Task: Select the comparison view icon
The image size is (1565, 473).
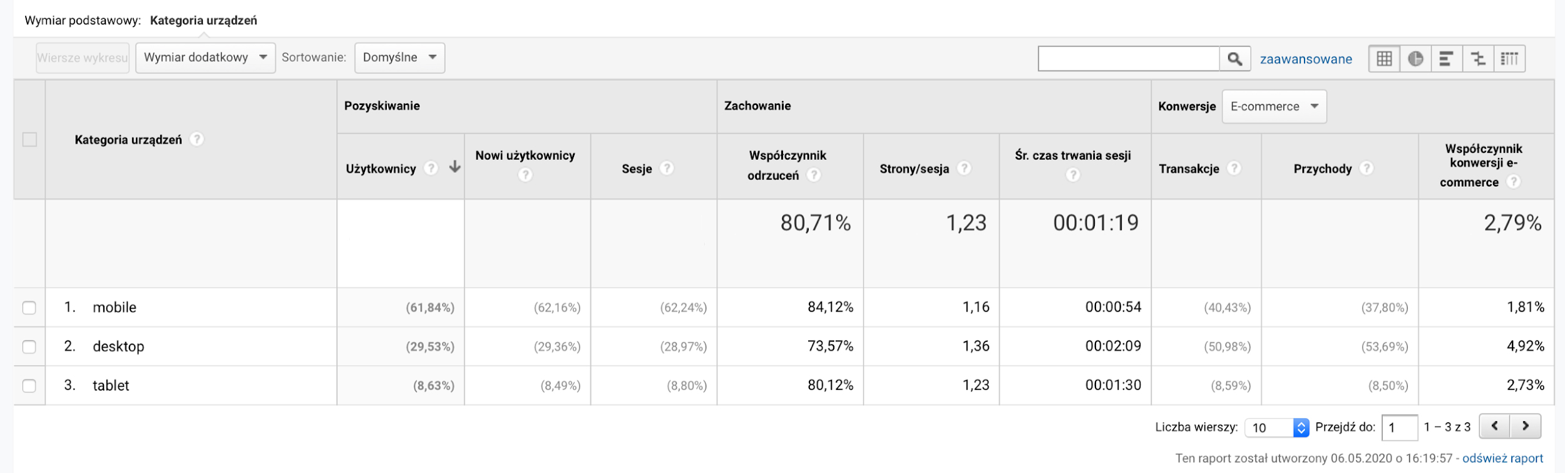Action: 1478,59
